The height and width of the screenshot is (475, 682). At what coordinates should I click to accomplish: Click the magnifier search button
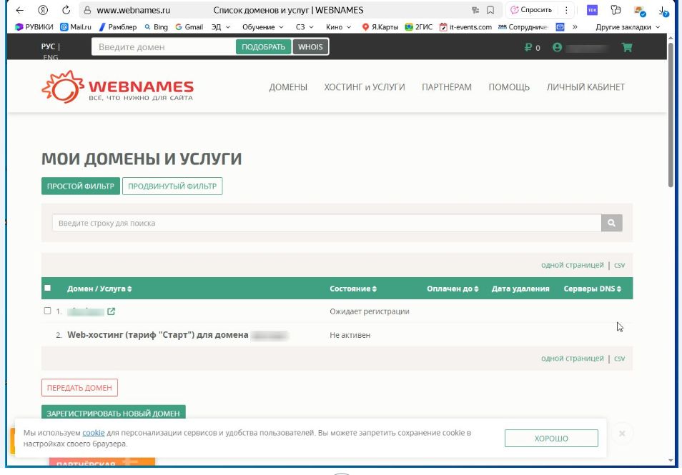click(611, 223)
